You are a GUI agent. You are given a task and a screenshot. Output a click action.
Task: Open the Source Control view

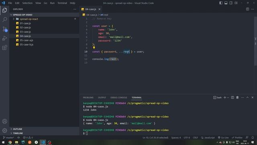[4, 29]
